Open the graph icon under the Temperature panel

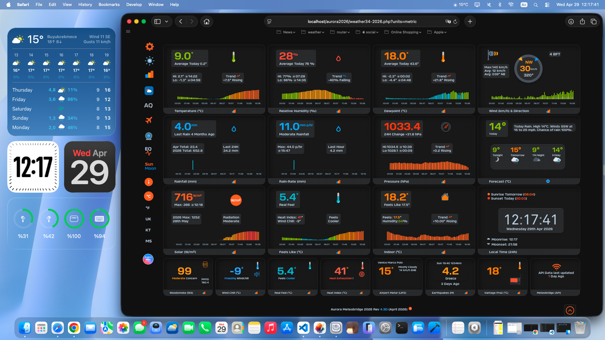click(x=233, y=111)
